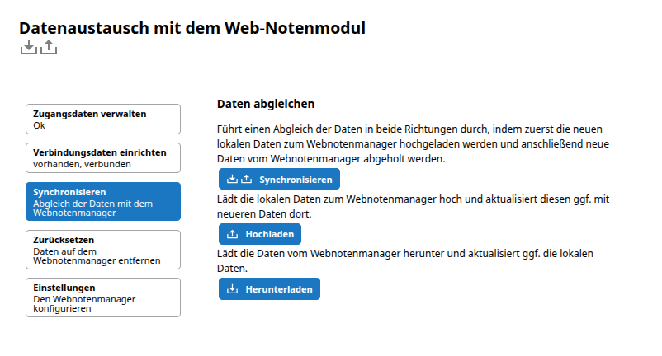This screenshot has height=356, width=662.
Task: Select the Synchronisieren sidebar entry
Action: tap(103, 202)
